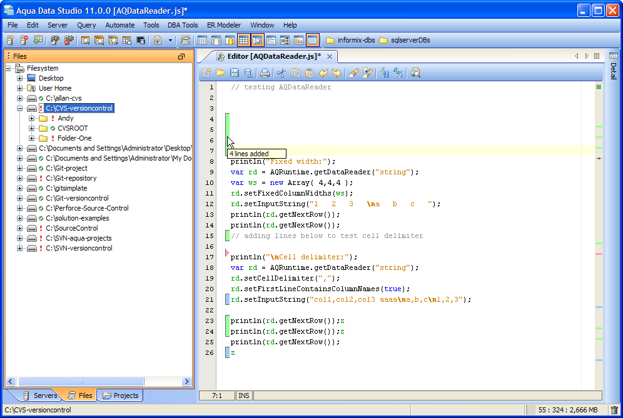Expand the C:\Git-project node
623x418 pixels.
tap(19, 168)
